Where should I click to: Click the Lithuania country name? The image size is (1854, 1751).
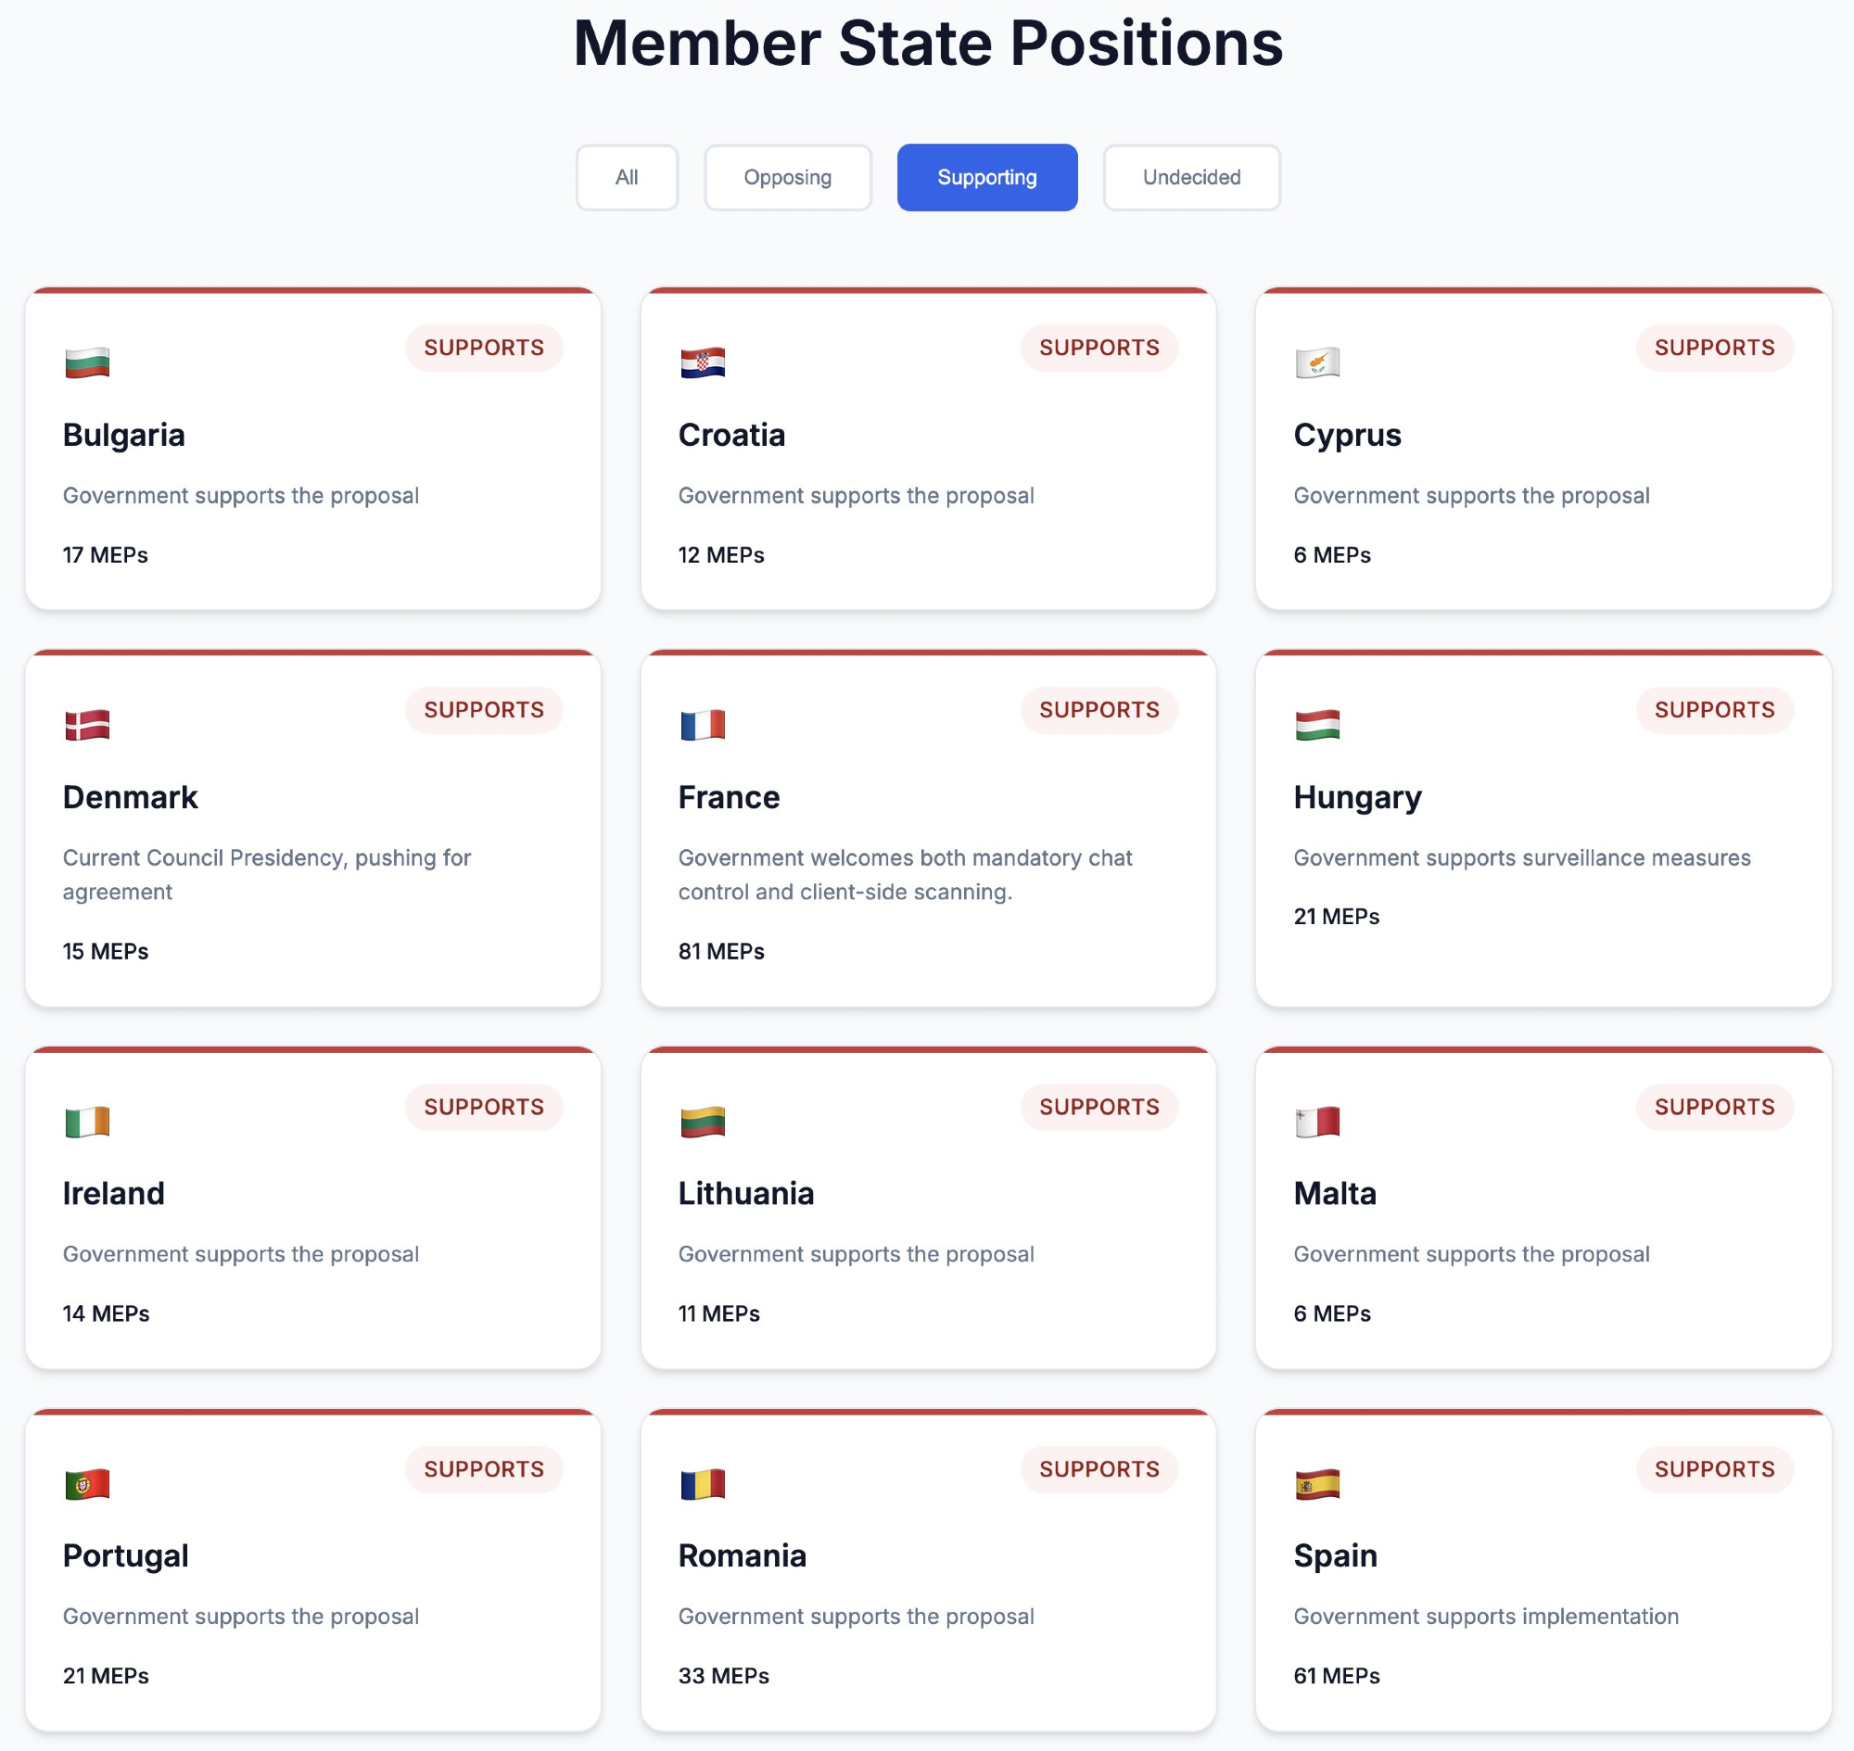746,1194
